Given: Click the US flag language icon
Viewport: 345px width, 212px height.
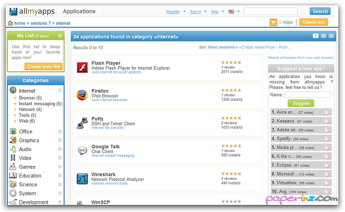Looking at the screenshot, I should 231,12.
